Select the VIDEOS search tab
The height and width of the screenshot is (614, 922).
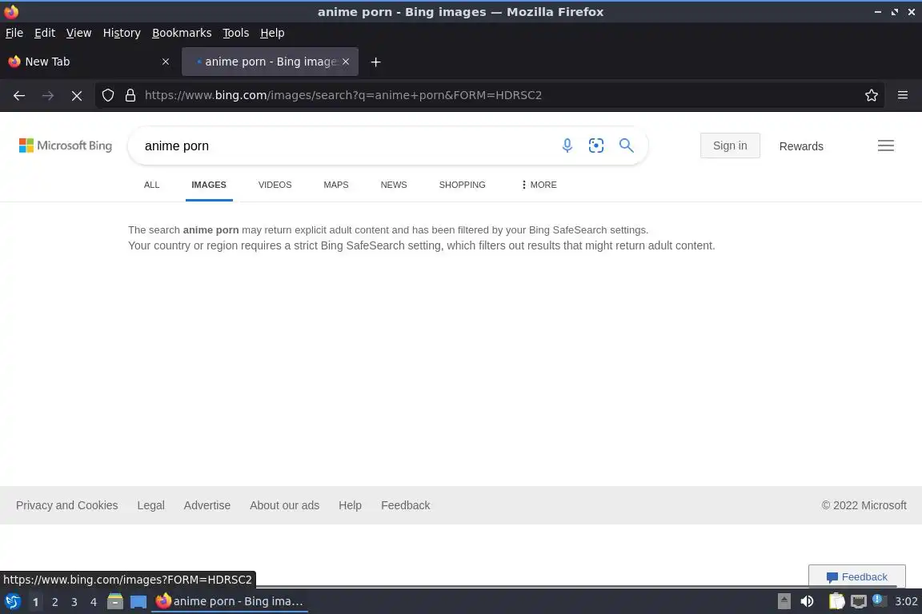coord(275,185)
